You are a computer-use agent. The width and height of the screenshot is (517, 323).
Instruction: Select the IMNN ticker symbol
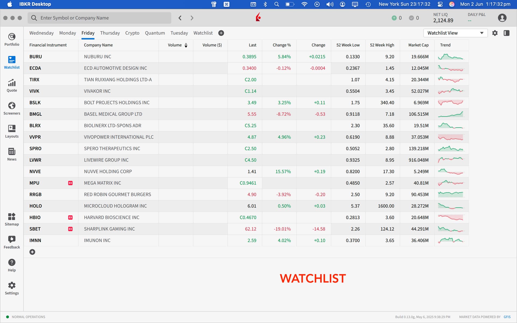[35, 241]
